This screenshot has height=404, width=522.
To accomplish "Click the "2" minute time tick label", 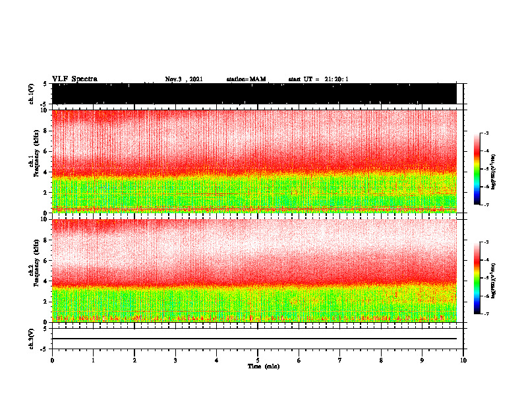I will click(134, 360).
